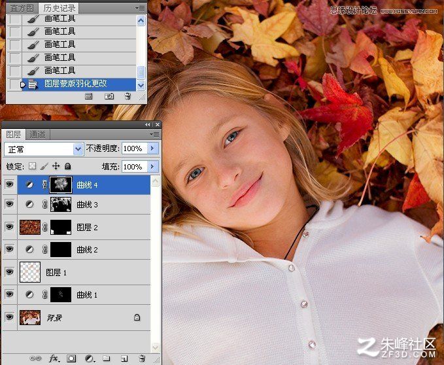Toggle mask link on 曲线 2
Image resolution: width=444 pixels, height=365 pixels.
point(44,249)
